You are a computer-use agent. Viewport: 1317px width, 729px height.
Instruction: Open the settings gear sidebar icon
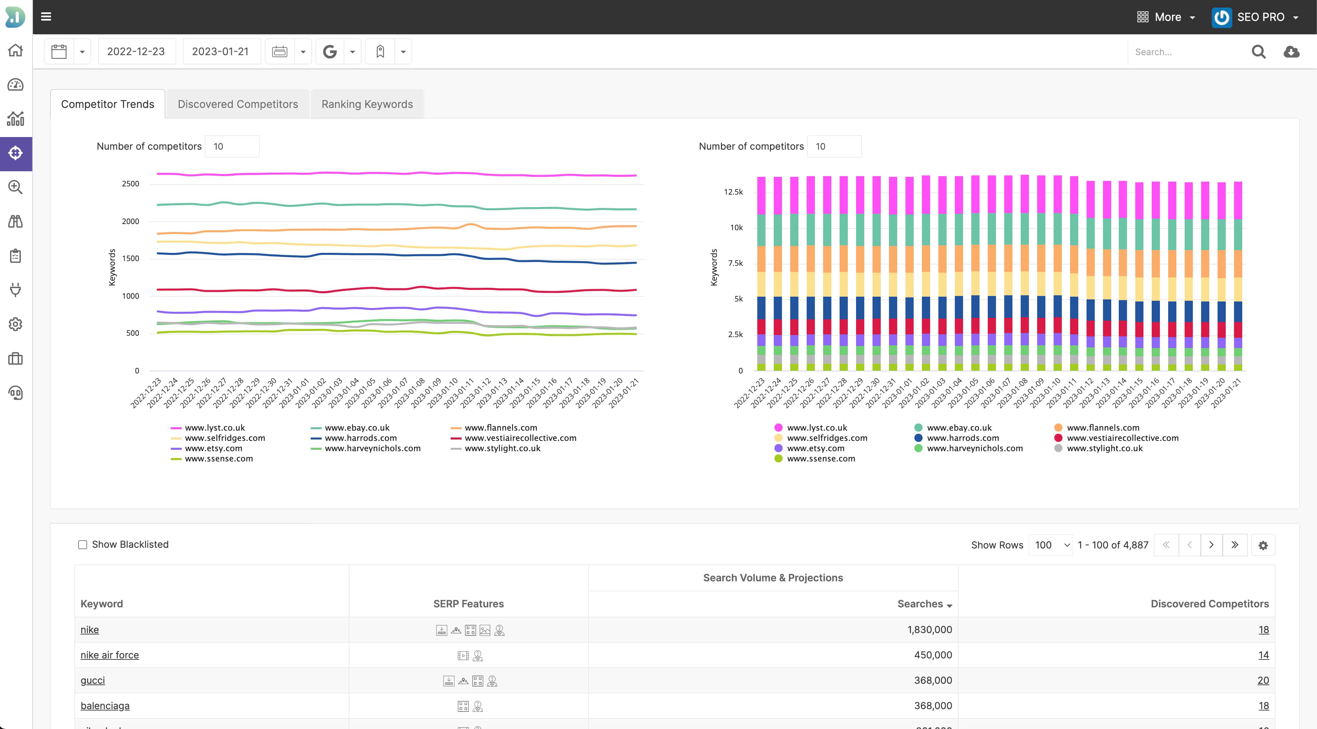pyautogui.click(x=15, y=324)
